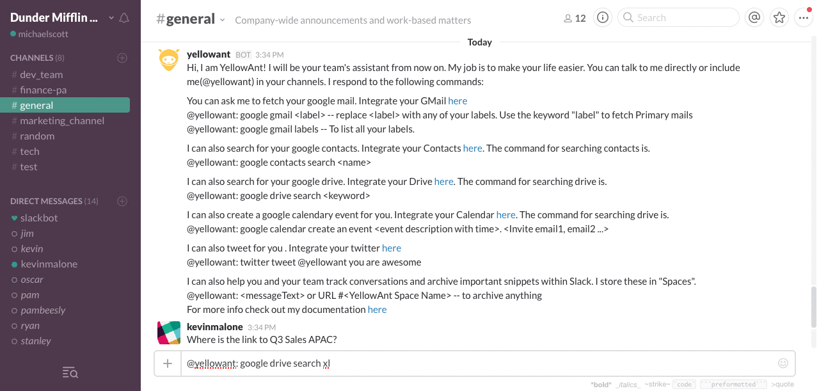This screenshot has width=819, height=391.
Task: Open mentions and reactions @ icon
Action: 754,18
